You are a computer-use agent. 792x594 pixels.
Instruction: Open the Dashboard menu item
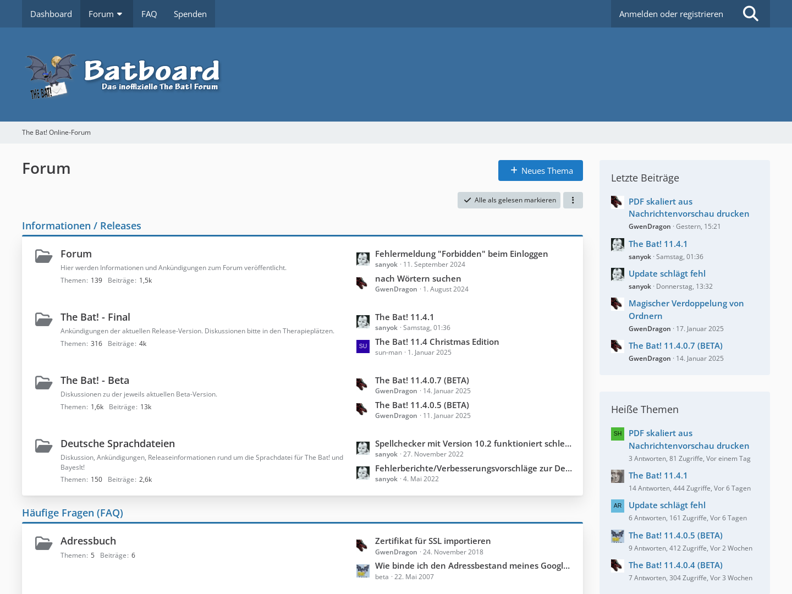tap(51, 14)
